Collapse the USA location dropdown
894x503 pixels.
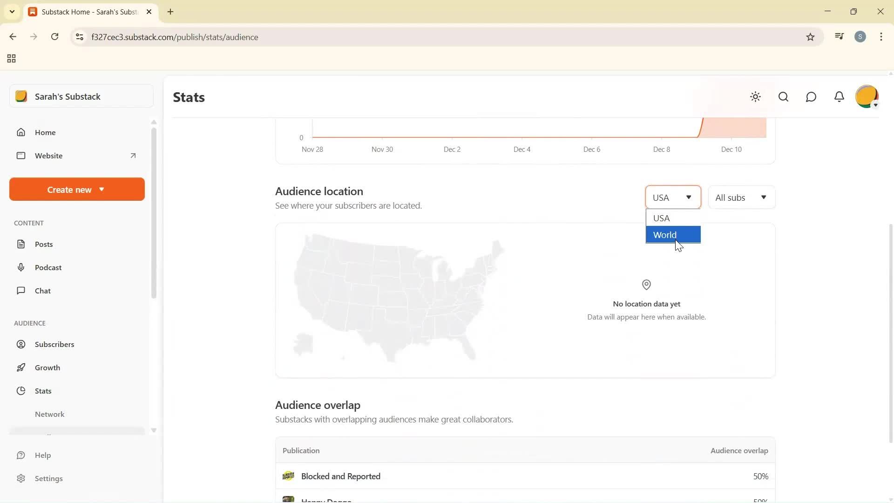[x=672, y=197]
